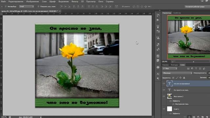Viewport: 210px width, 118px height.
Task: Filter layers by smart object icon
Action: 204,69
